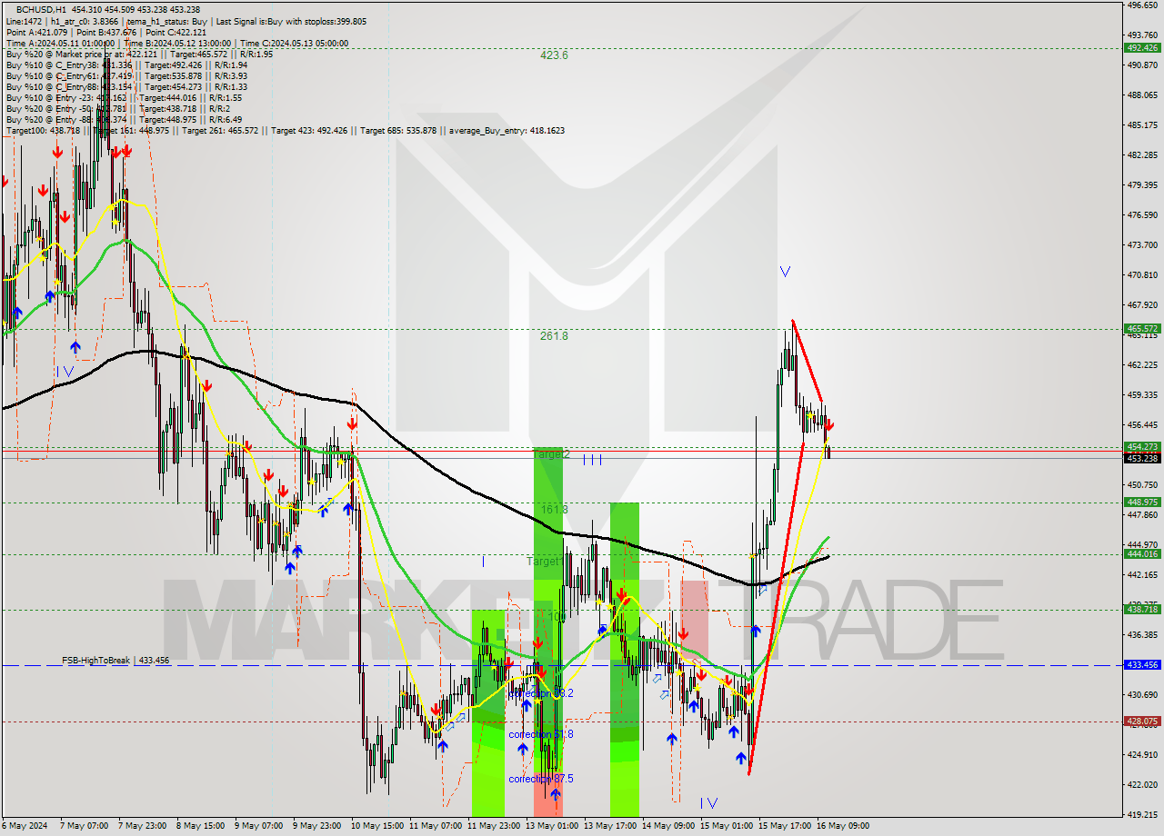Image resolution: width=1164 pixels, height=836 pixels.
Task: Click the BCHUSD,H1 symbol title text
Action: [41, 9]
